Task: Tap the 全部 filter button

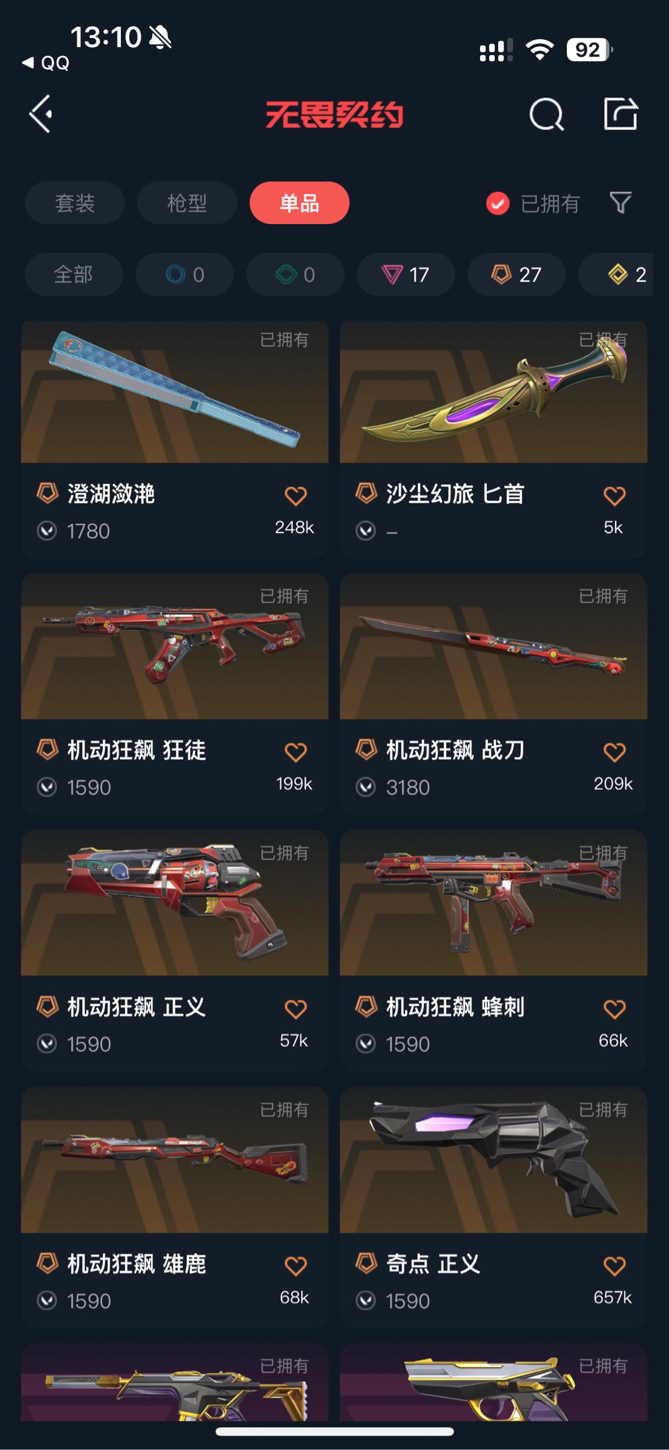Action: 74,274
